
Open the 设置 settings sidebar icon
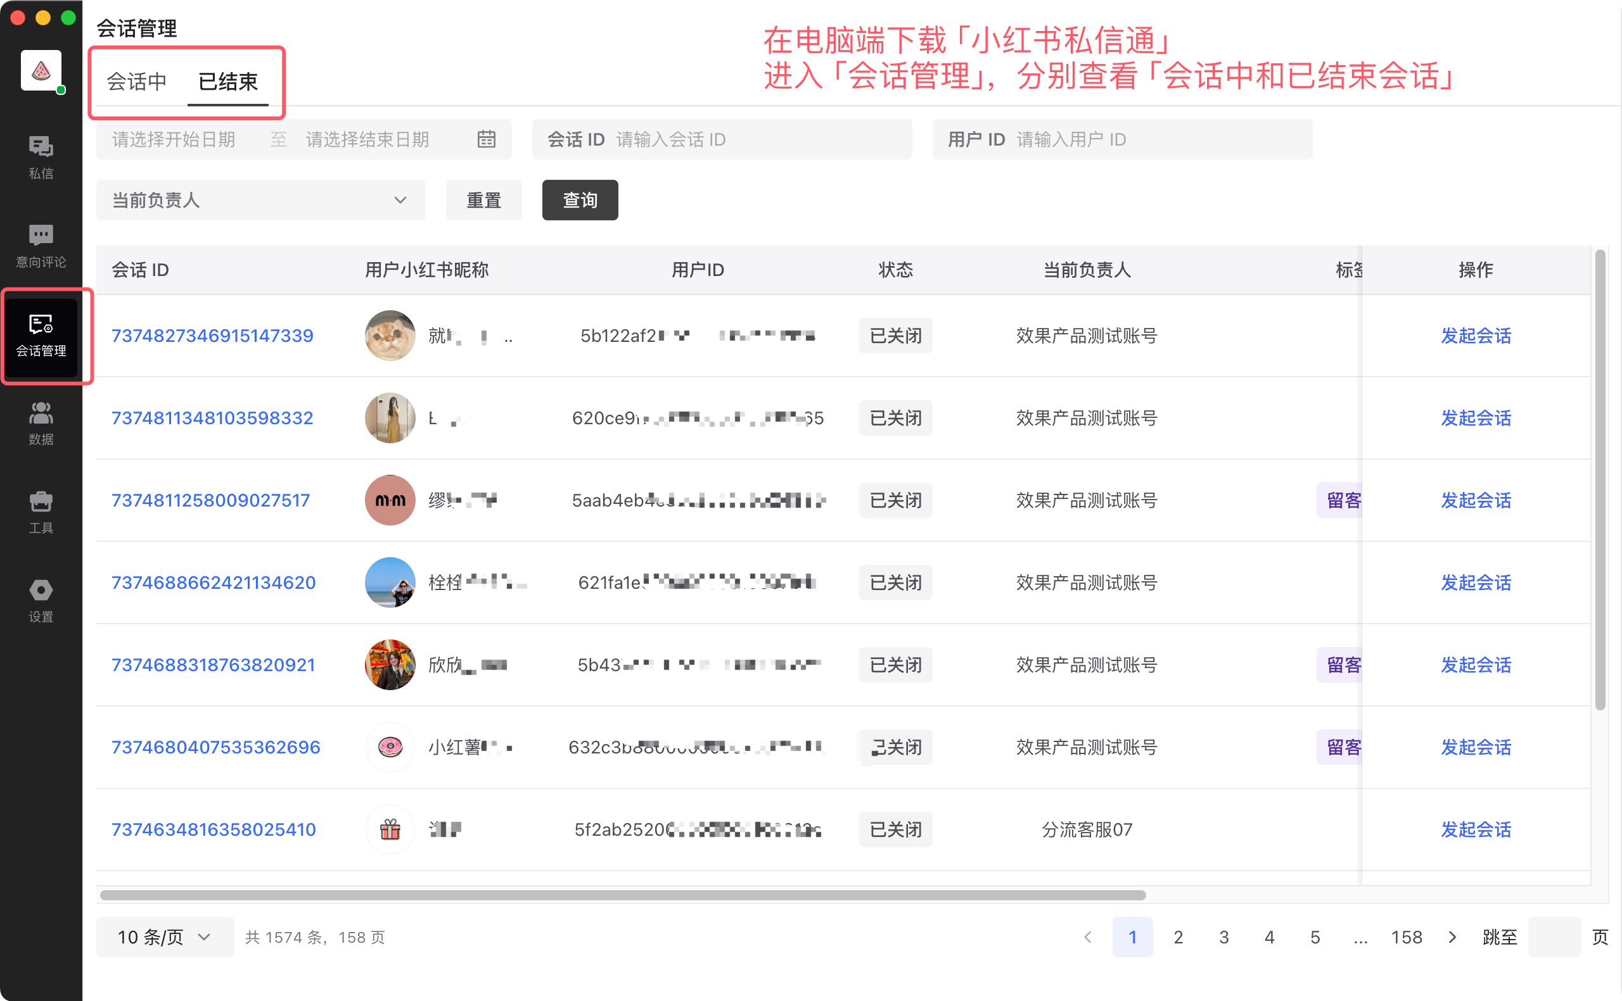41,601
